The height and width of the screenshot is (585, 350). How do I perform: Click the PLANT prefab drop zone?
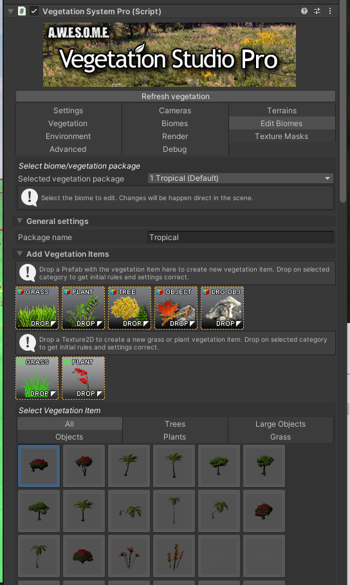pyautogui.click(x=84, y=308)
